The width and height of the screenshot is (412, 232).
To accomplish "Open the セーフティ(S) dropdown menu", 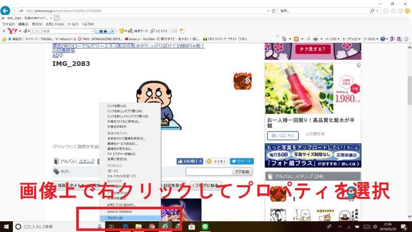I will [x=351, y=39].
